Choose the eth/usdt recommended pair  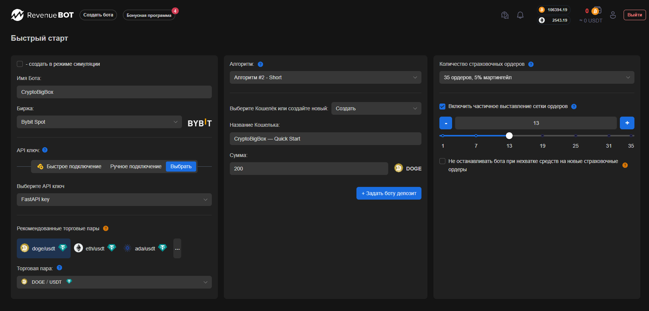(x=95, y=249)
